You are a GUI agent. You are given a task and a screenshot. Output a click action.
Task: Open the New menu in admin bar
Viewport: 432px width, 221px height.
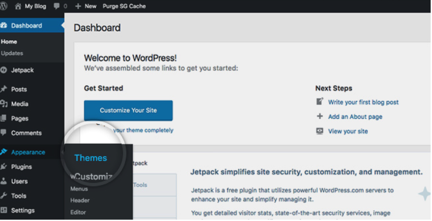[x=90, y=6]
